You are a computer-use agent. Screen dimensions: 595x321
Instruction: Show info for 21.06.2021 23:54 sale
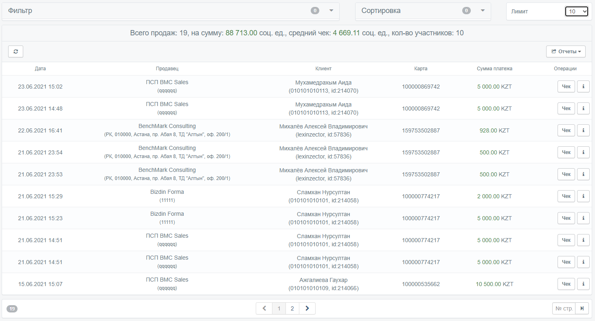583,152
